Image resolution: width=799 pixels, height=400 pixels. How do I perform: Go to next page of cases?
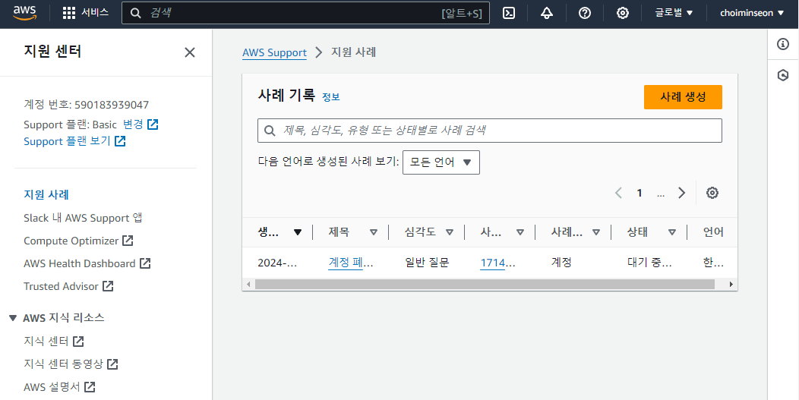click(681, 193)
